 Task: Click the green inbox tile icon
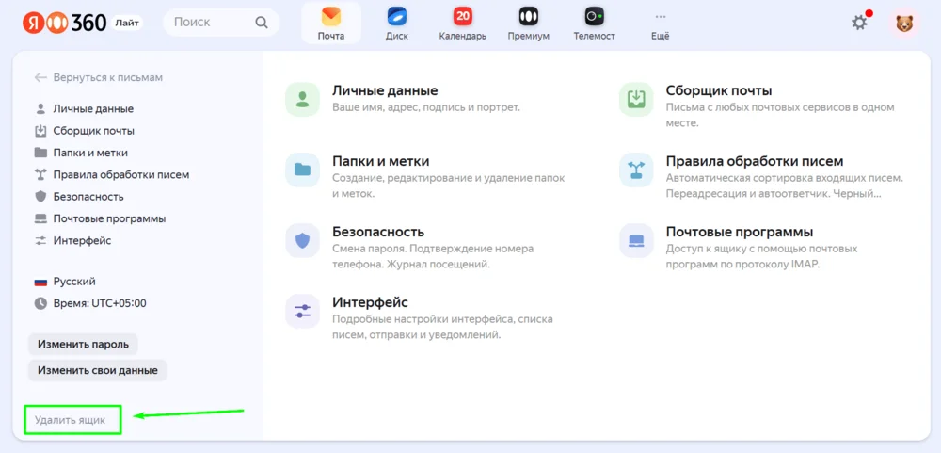(x=636, y=99)
